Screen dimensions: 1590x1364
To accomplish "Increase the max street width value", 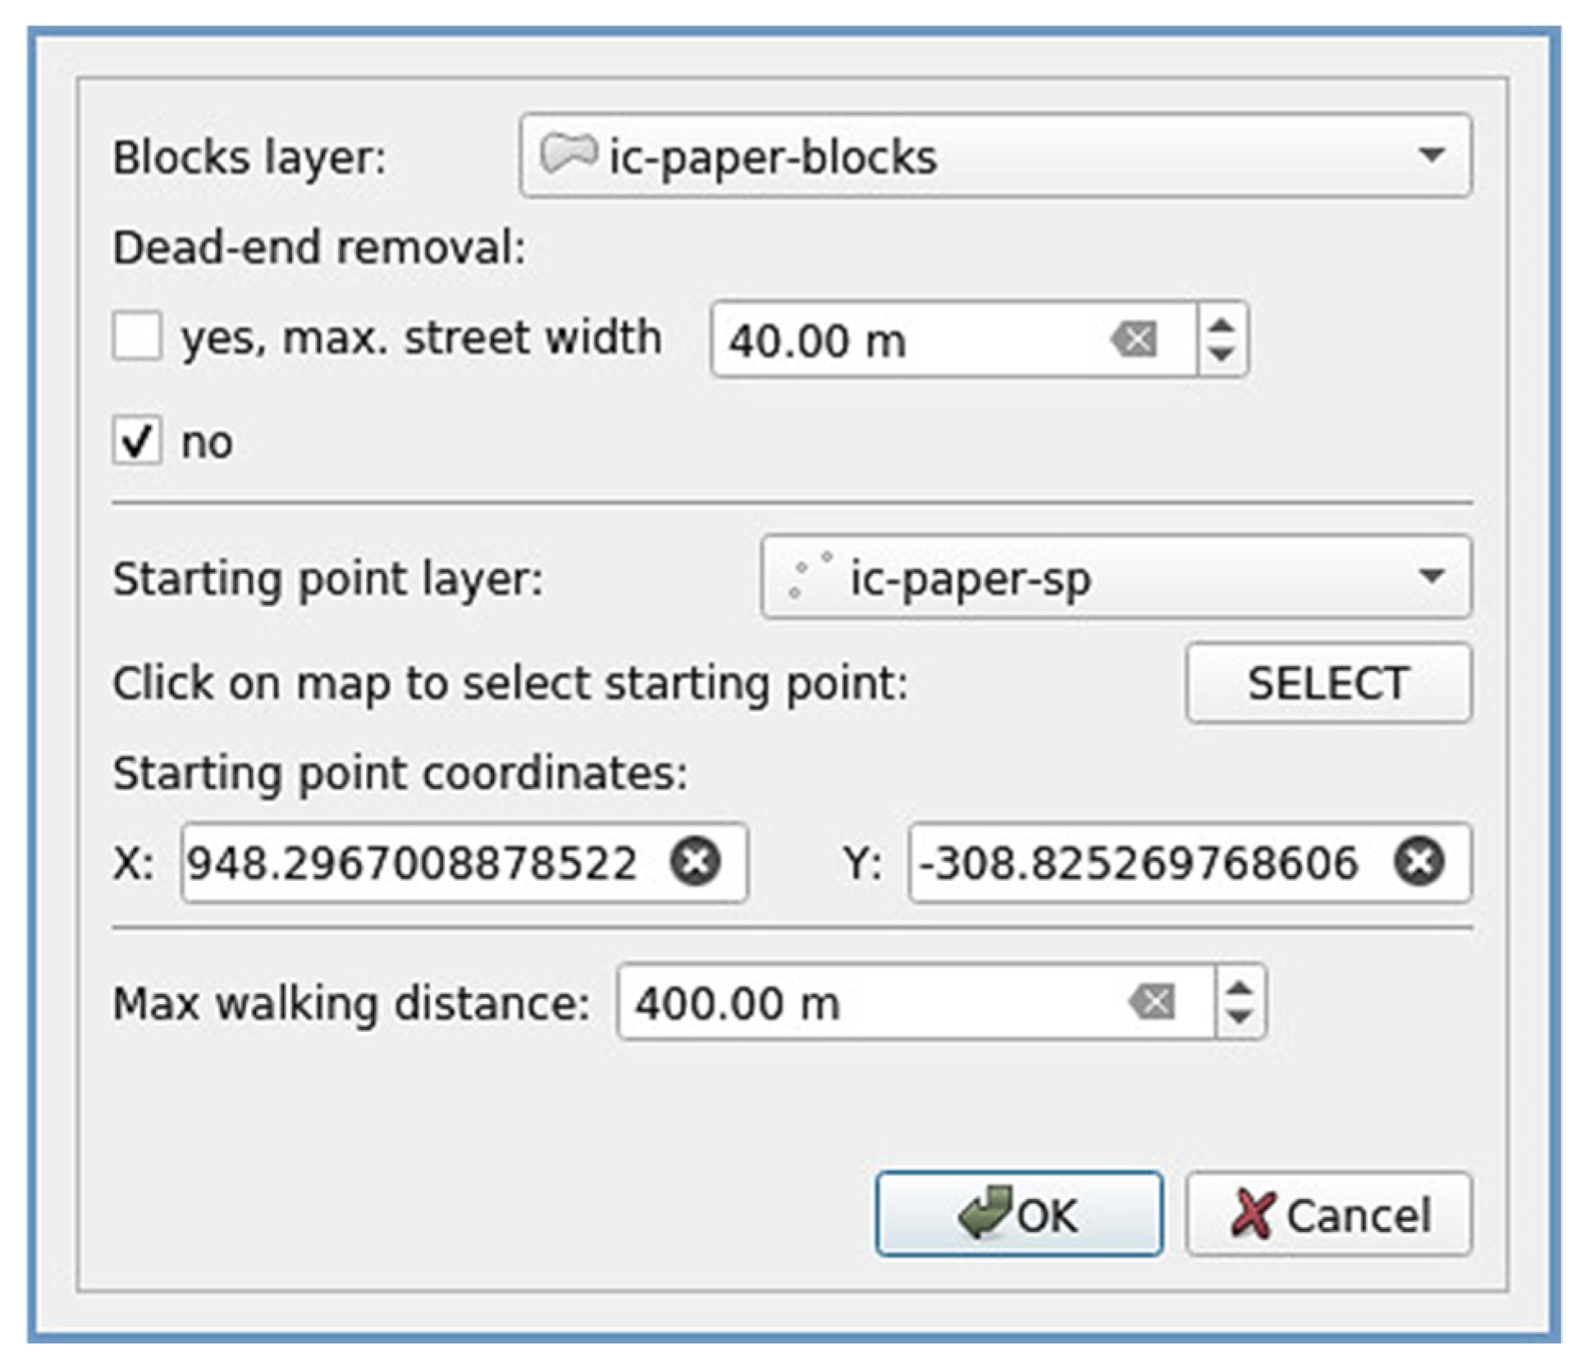I will tap(1222, 326).
